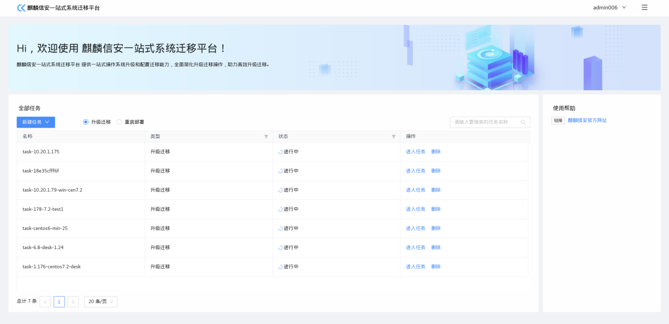Viewport: 669px width, 324px height.
Task: Open the hamburger menu icon
Action: (644, 7)
